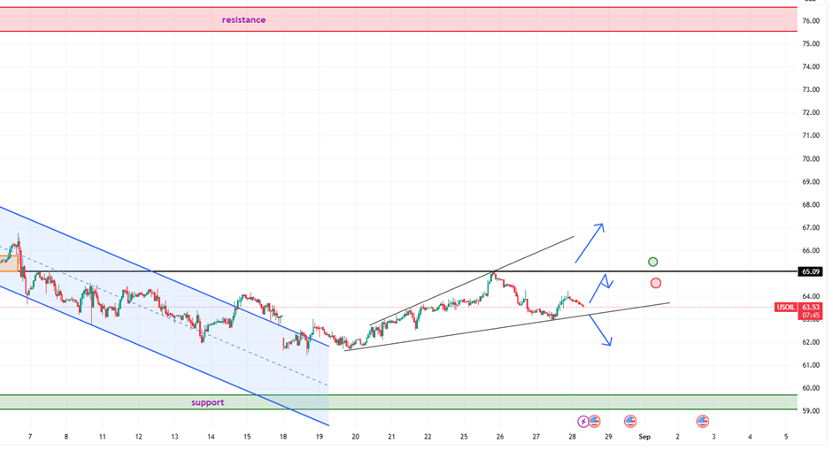Click the 72.00 price axis label
Screen dimensions: 833x450
tap(811, 112)
